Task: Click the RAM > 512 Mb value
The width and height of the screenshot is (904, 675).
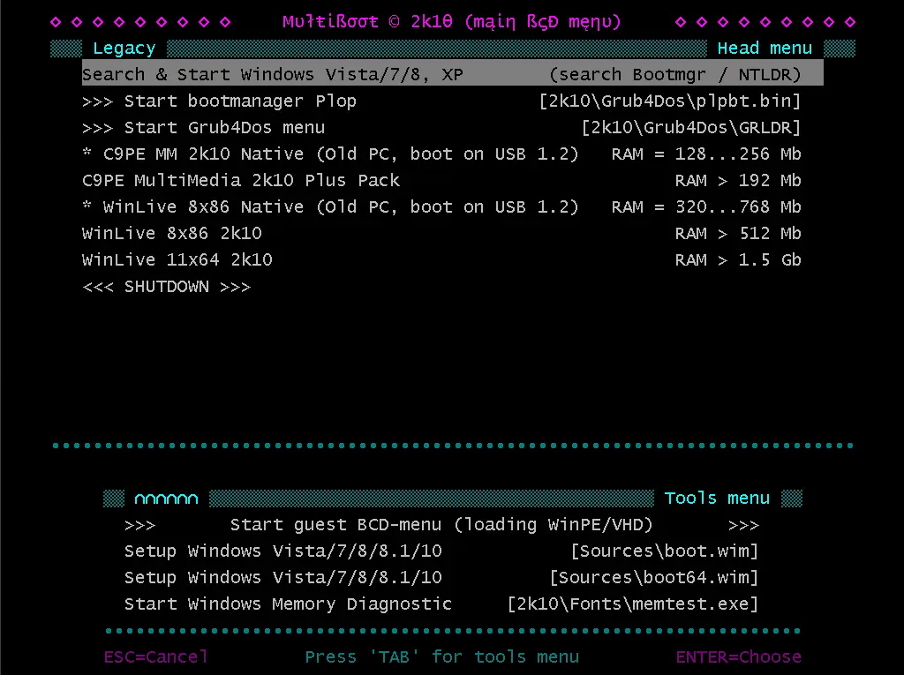Action: pos(738,234)
